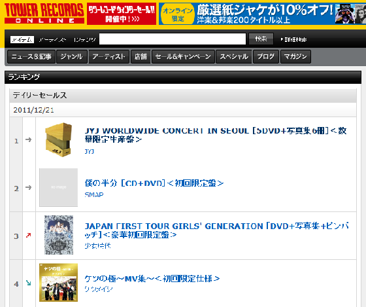Click the ランキング section header
The image size is (366, 307).
pyautogui.click(x=183, y=77)
